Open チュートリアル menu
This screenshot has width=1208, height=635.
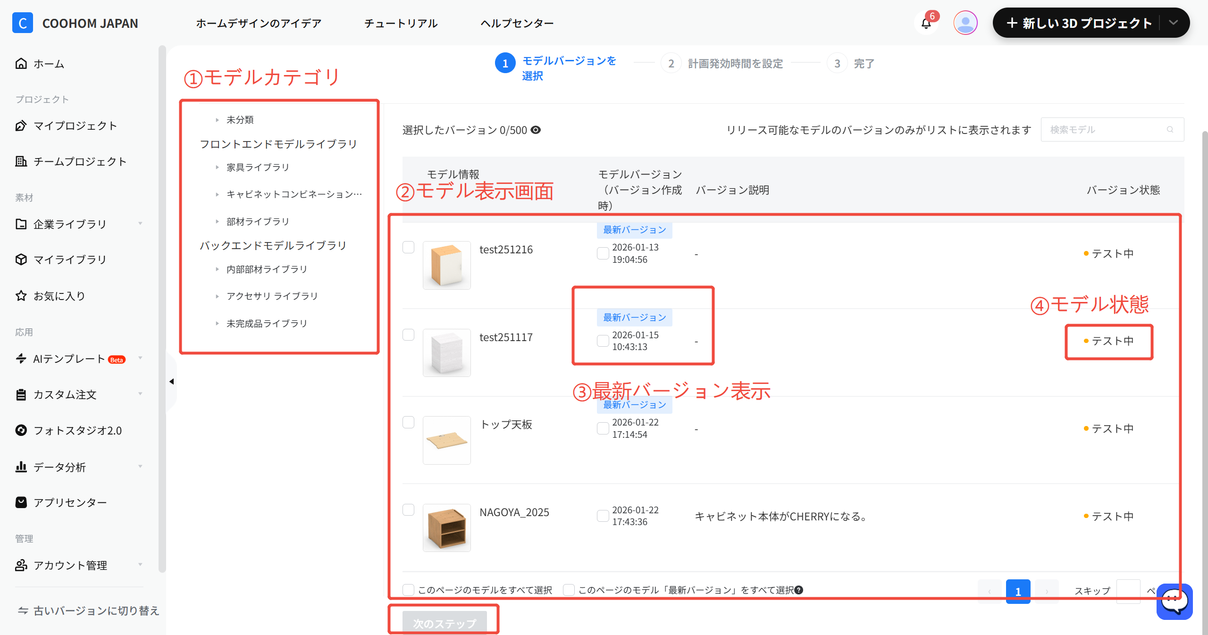(401, 23)
